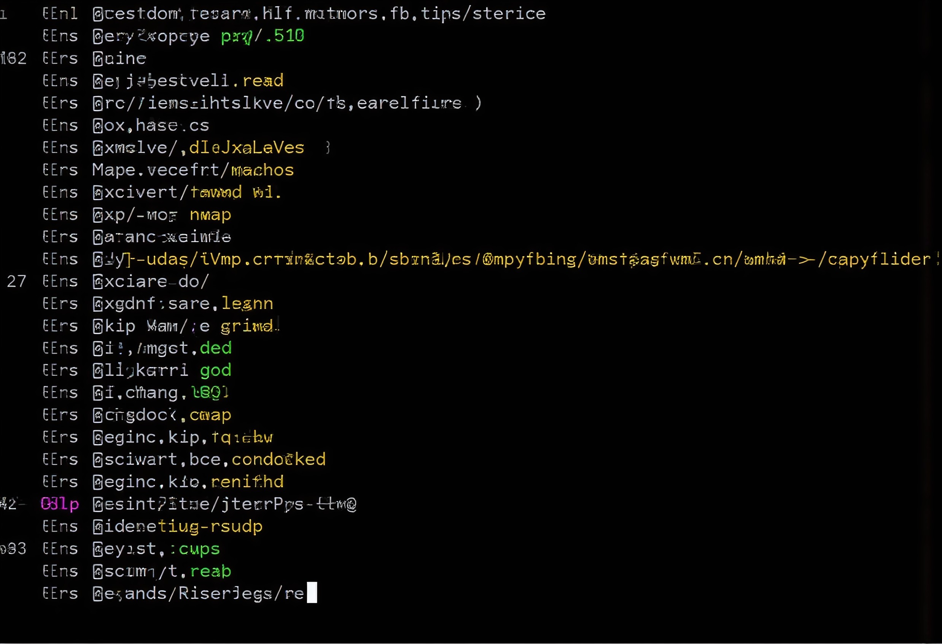
Task: Click the yellow word "machos"
Action: [x=263, y=170]
